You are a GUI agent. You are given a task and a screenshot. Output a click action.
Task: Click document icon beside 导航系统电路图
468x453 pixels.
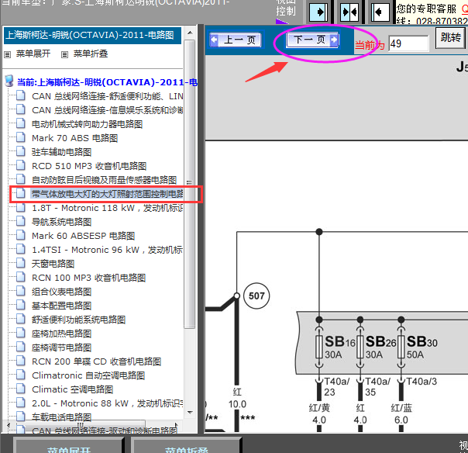click(x=21, y=221)
